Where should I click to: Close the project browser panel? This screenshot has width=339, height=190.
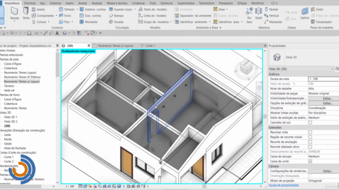click(57, 46)
